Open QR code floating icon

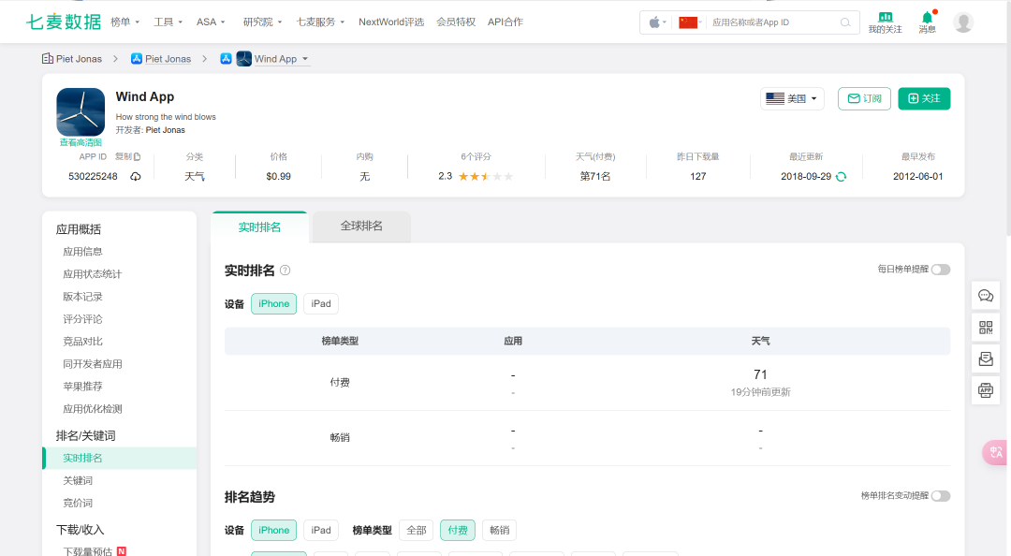(985, 328)
